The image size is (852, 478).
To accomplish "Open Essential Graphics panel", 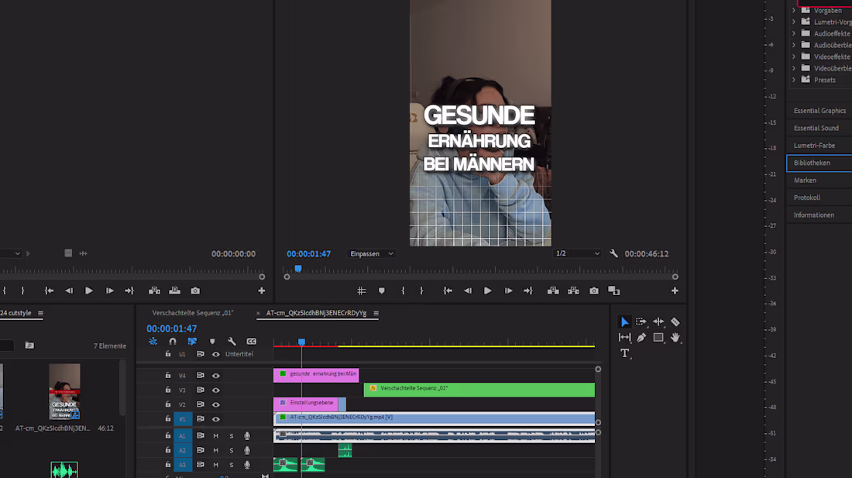I will (x=819, y=111).
